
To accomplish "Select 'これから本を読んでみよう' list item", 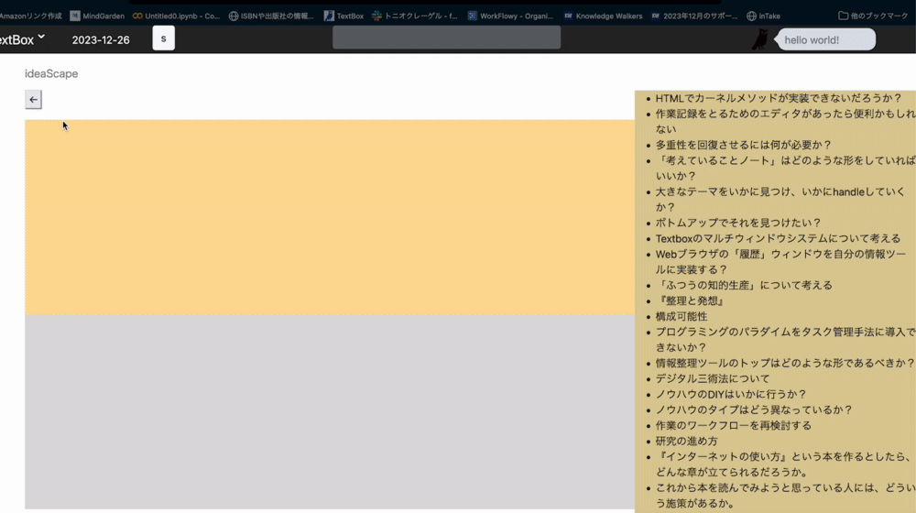I will tap(785, 496).
